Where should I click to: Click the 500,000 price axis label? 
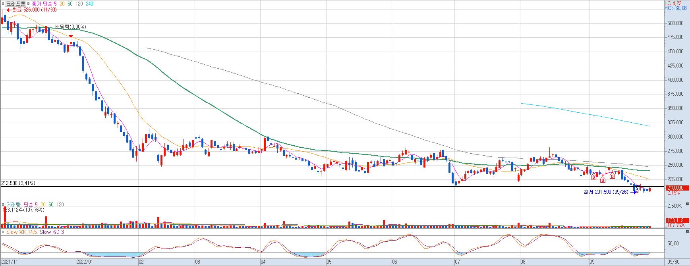[x=675, y=23]
